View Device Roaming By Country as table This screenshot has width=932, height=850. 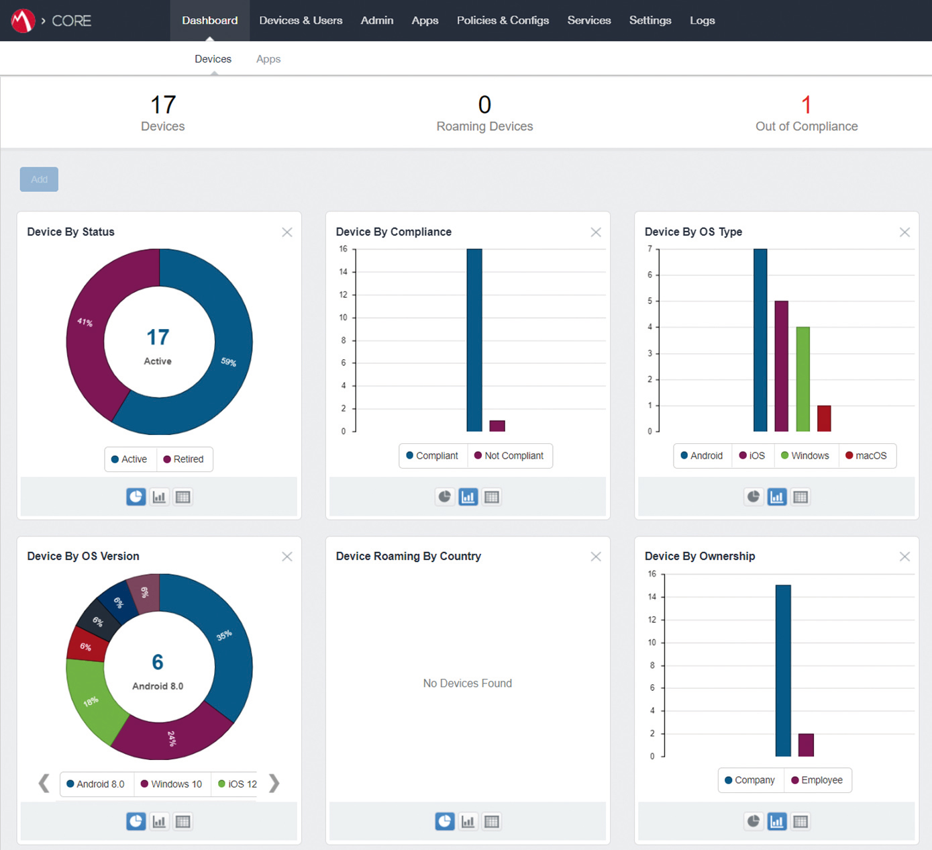click(492, 821)
